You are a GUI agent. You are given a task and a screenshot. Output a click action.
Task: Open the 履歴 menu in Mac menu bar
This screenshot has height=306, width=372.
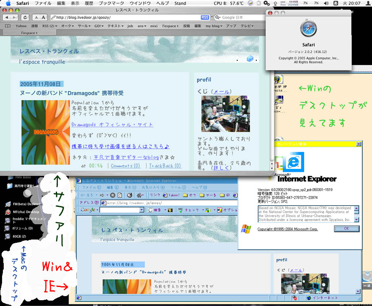pyautogui.click(x=89, y=3)
